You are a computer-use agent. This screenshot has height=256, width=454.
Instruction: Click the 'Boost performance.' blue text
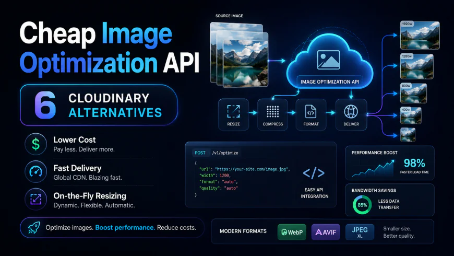(125, 228)
